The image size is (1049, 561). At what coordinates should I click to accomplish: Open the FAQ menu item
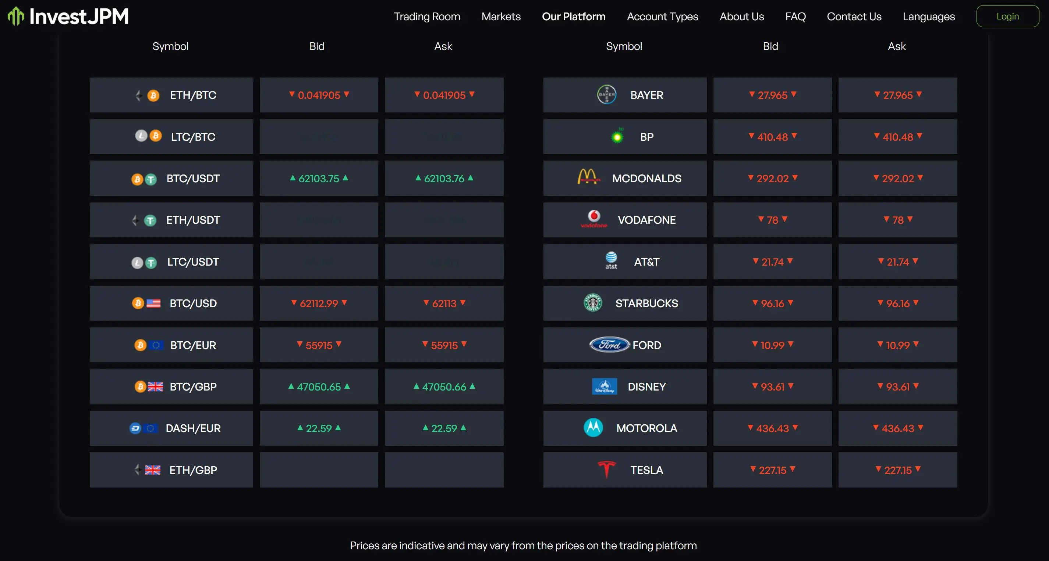(795, 16)
